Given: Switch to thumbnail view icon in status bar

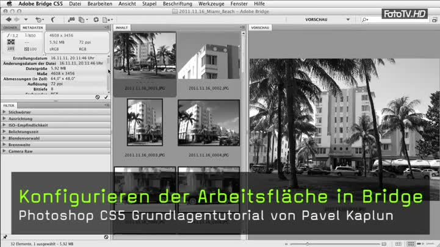Looking at the screenshot, I should (411, 244).
